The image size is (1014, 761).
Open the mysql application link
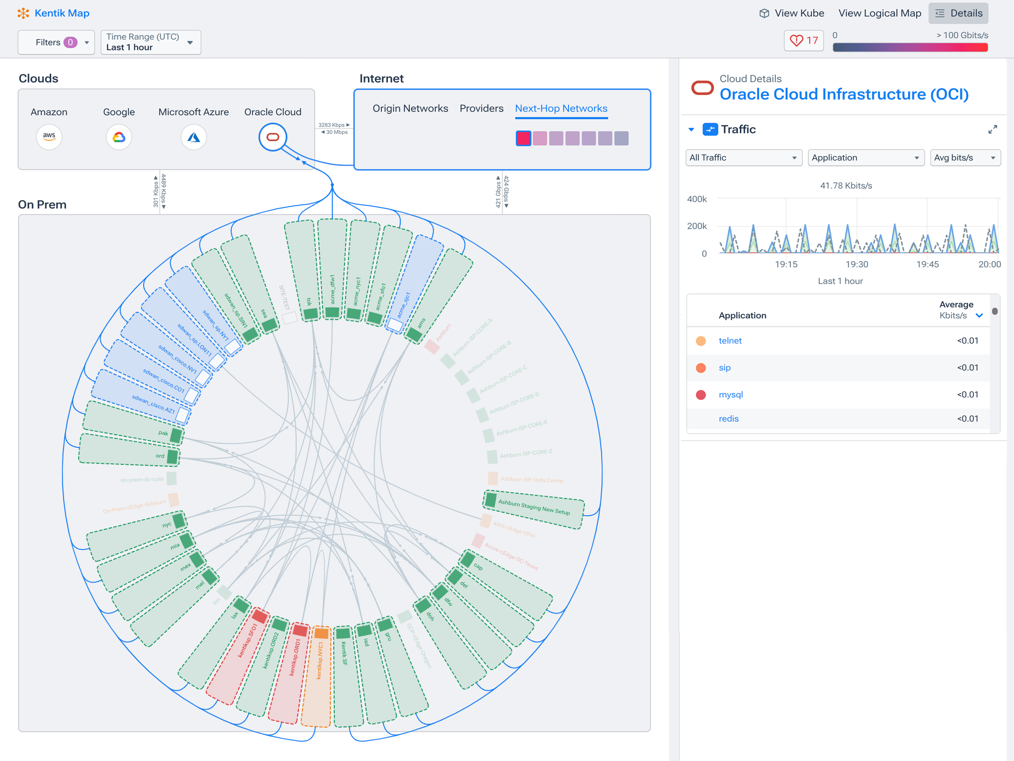click(x=730, y=394)
